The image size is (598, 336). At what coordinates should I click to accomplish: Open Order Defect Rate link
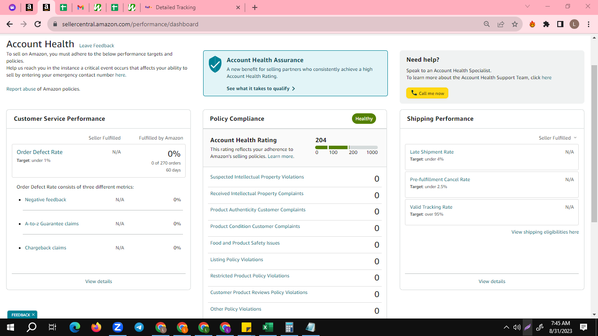[x=39, y=152]
